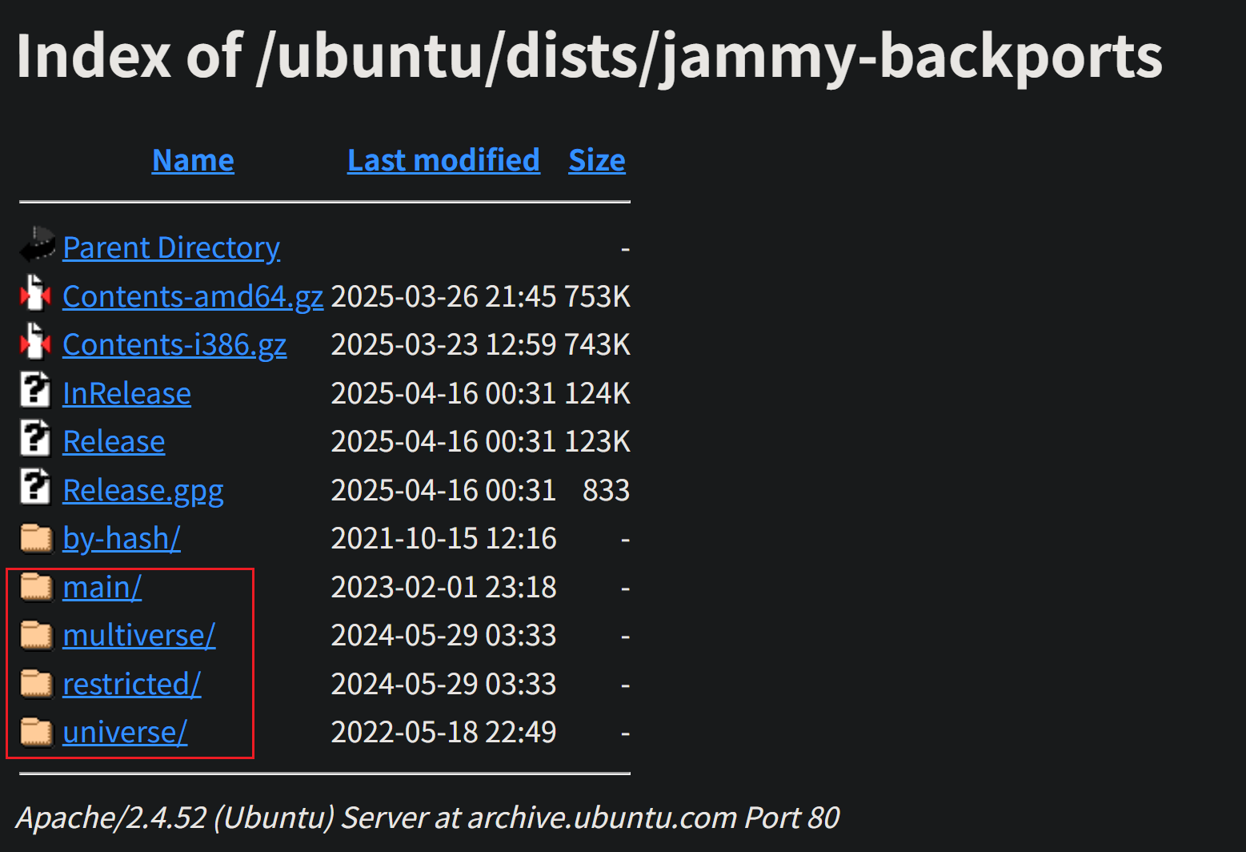Click the unknown file icon beside InRelease
The width and height of the screenshot is (1246, 852).
click(35, 391)
